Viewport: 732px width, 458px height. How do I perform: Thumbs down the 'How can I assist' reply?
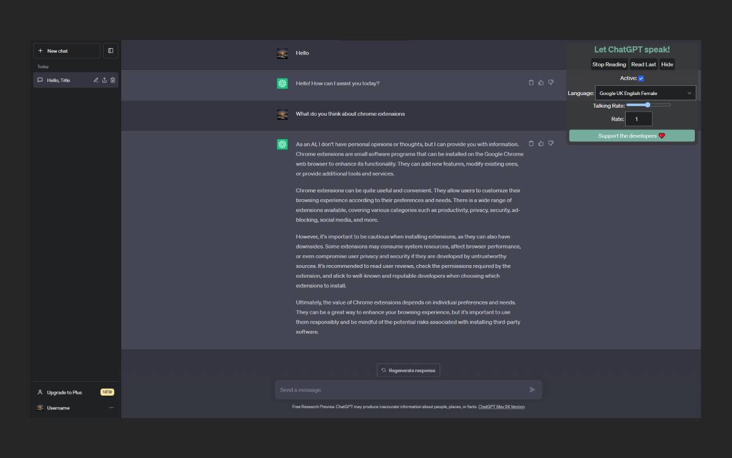coord(551,82)
